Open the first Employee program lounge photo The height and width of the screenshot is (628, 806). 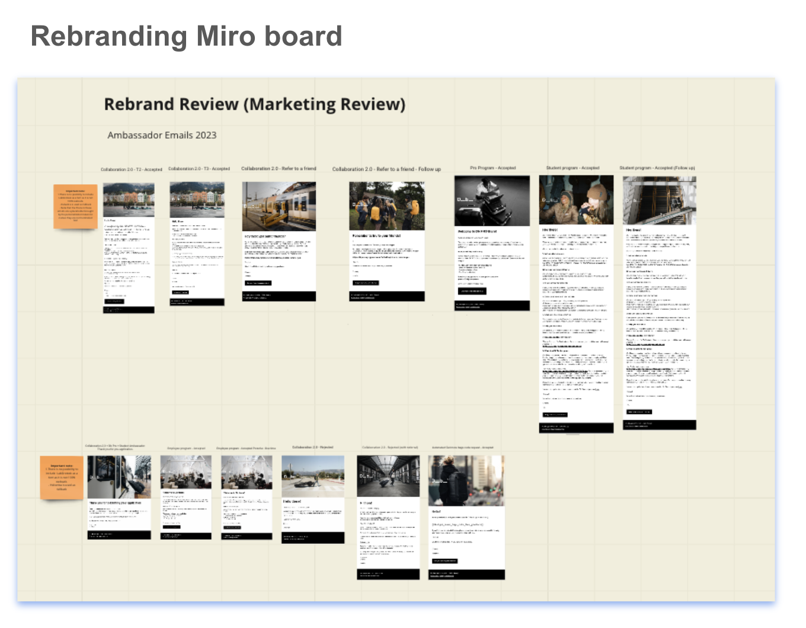[x=186, y=472]
